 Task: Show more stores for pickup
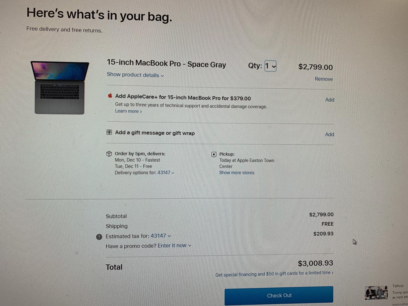[x=237, y=173]
